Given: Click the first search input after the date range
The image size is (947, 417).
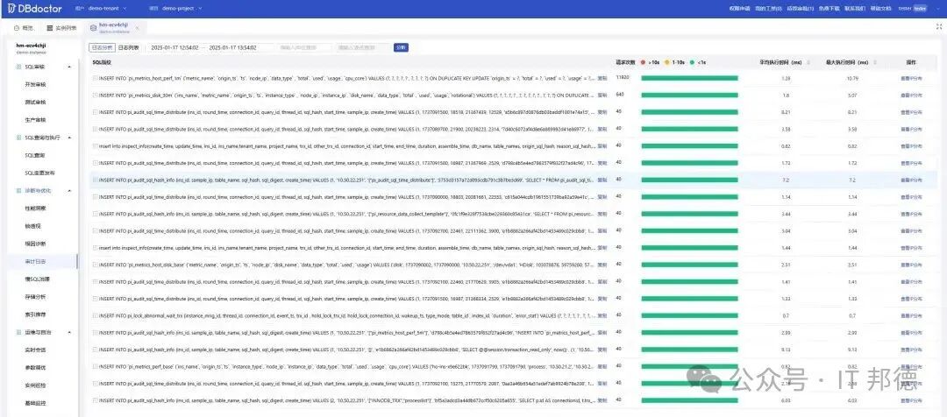Looking at the screenshot, I should [x=303, y=47].
